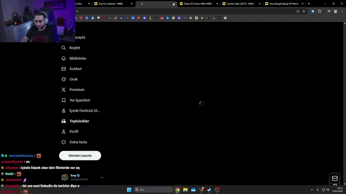The width and height of the screenshot is (346, 194).
Task: Open the Windows Start menu
Action: (x=129, y=190)
